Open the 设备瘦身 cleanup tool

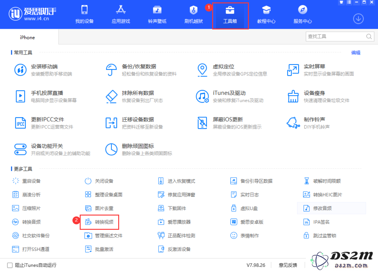(x=318, y=96)
